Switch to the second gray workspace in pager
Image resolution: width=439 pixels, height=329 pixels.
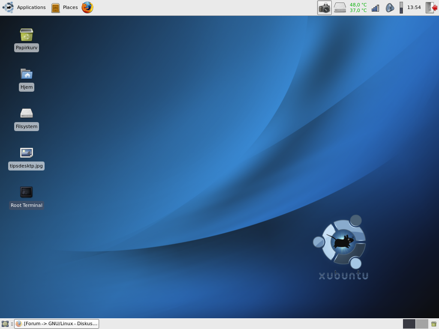pos(422,324)
